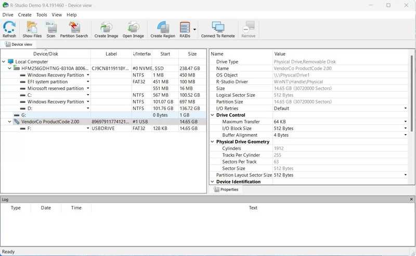The height and width of the screenshot is (256, 416).
Task: Open the Tools menu
Action: click(x=42, y=15)
